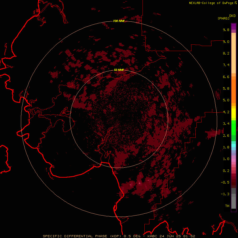Click the 3.4 legend value
This screenshot has height=238, width=238.
[x=226, y=124]
